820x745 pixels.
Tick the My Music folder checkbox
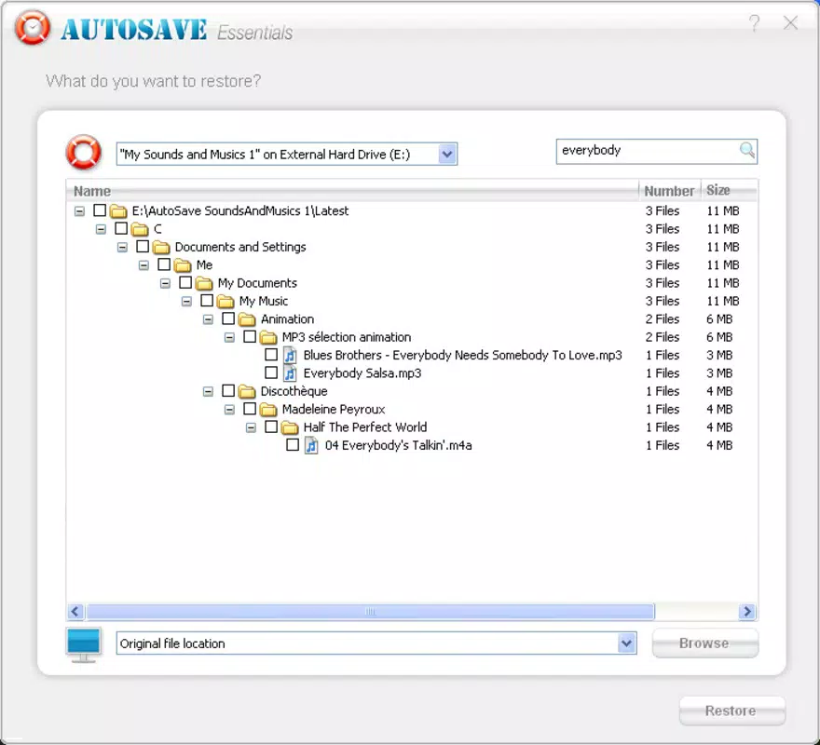207,300
